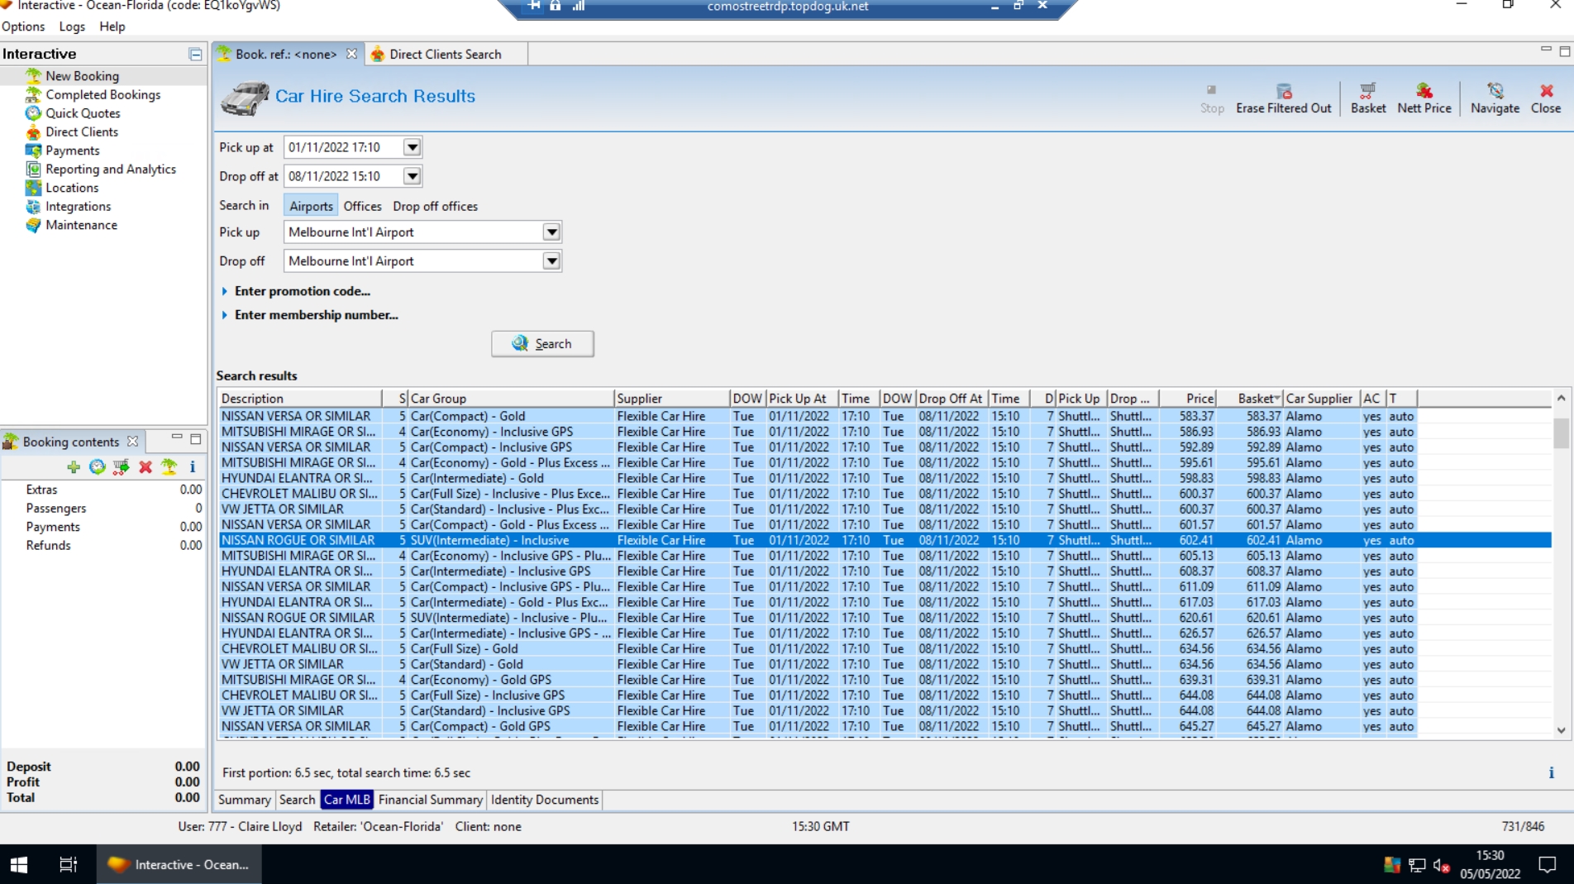Click the signal strength icon on connection bar
The width and height of the screenshot is (1574, 884).
[579, 6]
